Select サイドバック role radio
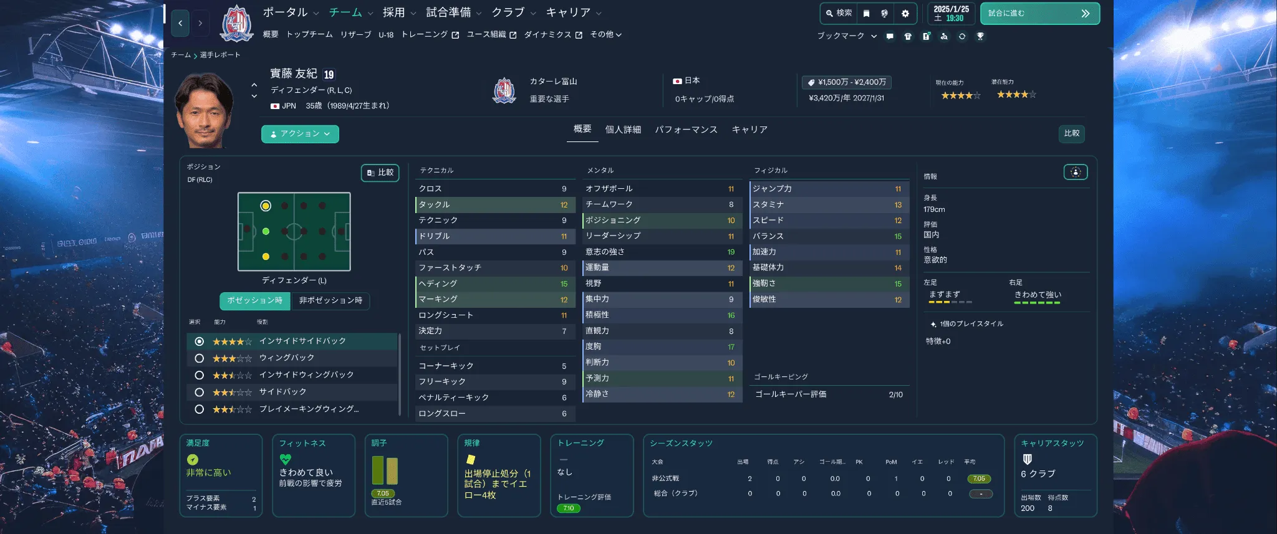The image size is (1277, 534). coord(200,393)
